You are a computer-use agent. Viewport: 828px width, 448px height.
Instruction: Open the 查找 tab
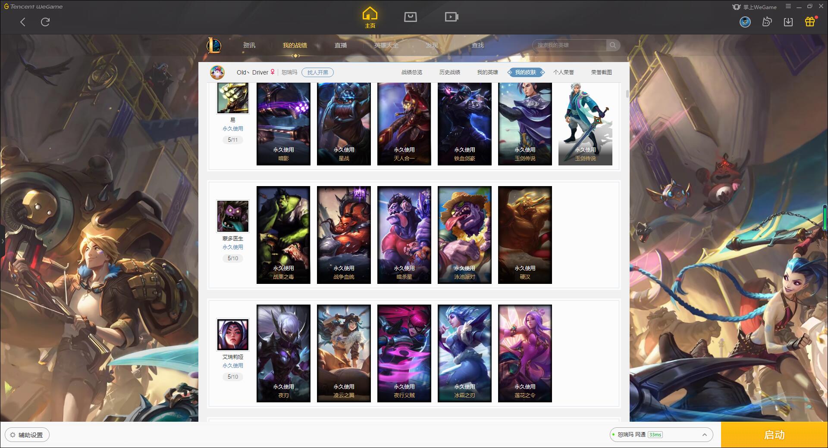[x=478, y=45]
